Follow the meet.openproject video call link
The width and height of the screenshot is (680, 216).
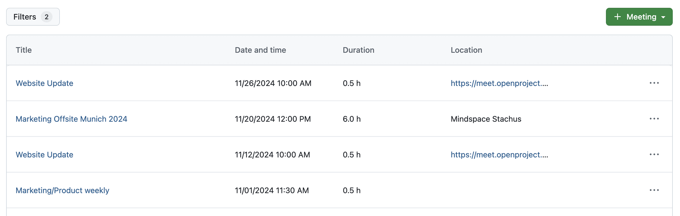499,83
